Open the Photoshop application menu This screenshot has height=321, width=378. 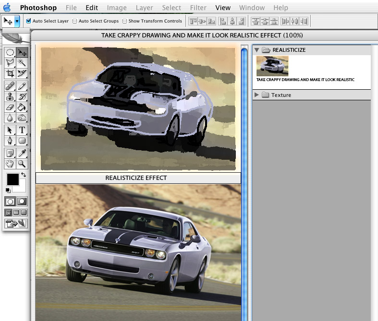pos(38,8)
